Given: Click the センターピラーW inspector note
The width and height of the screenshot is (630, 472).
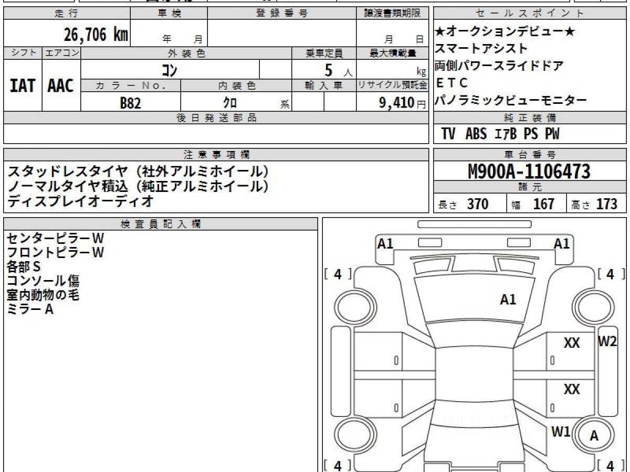Looking at the screenshot, I should (56, 238).
